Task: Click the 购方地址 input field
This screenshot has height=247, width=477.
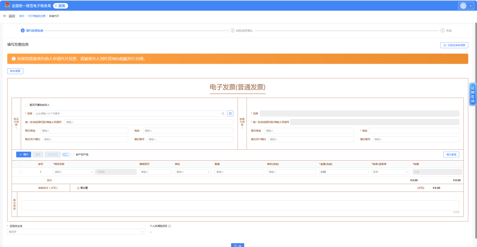Action: [x=84, y=131]
